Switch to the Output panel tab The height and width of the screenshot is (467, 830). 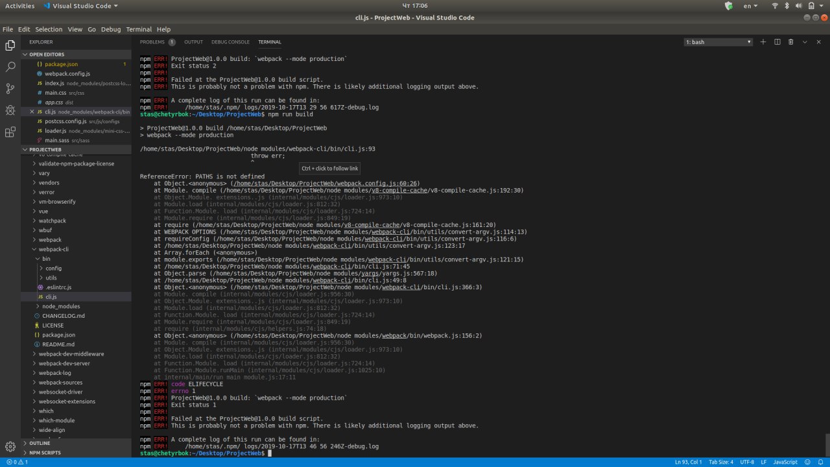[x=193, y=42]
